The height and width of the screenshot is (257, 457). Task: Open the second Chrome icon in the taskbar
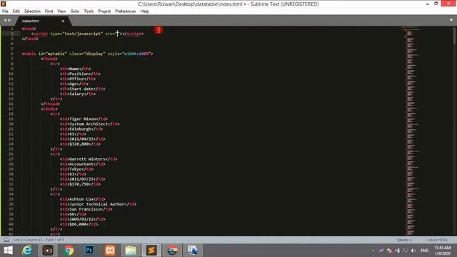coord(172,251)
